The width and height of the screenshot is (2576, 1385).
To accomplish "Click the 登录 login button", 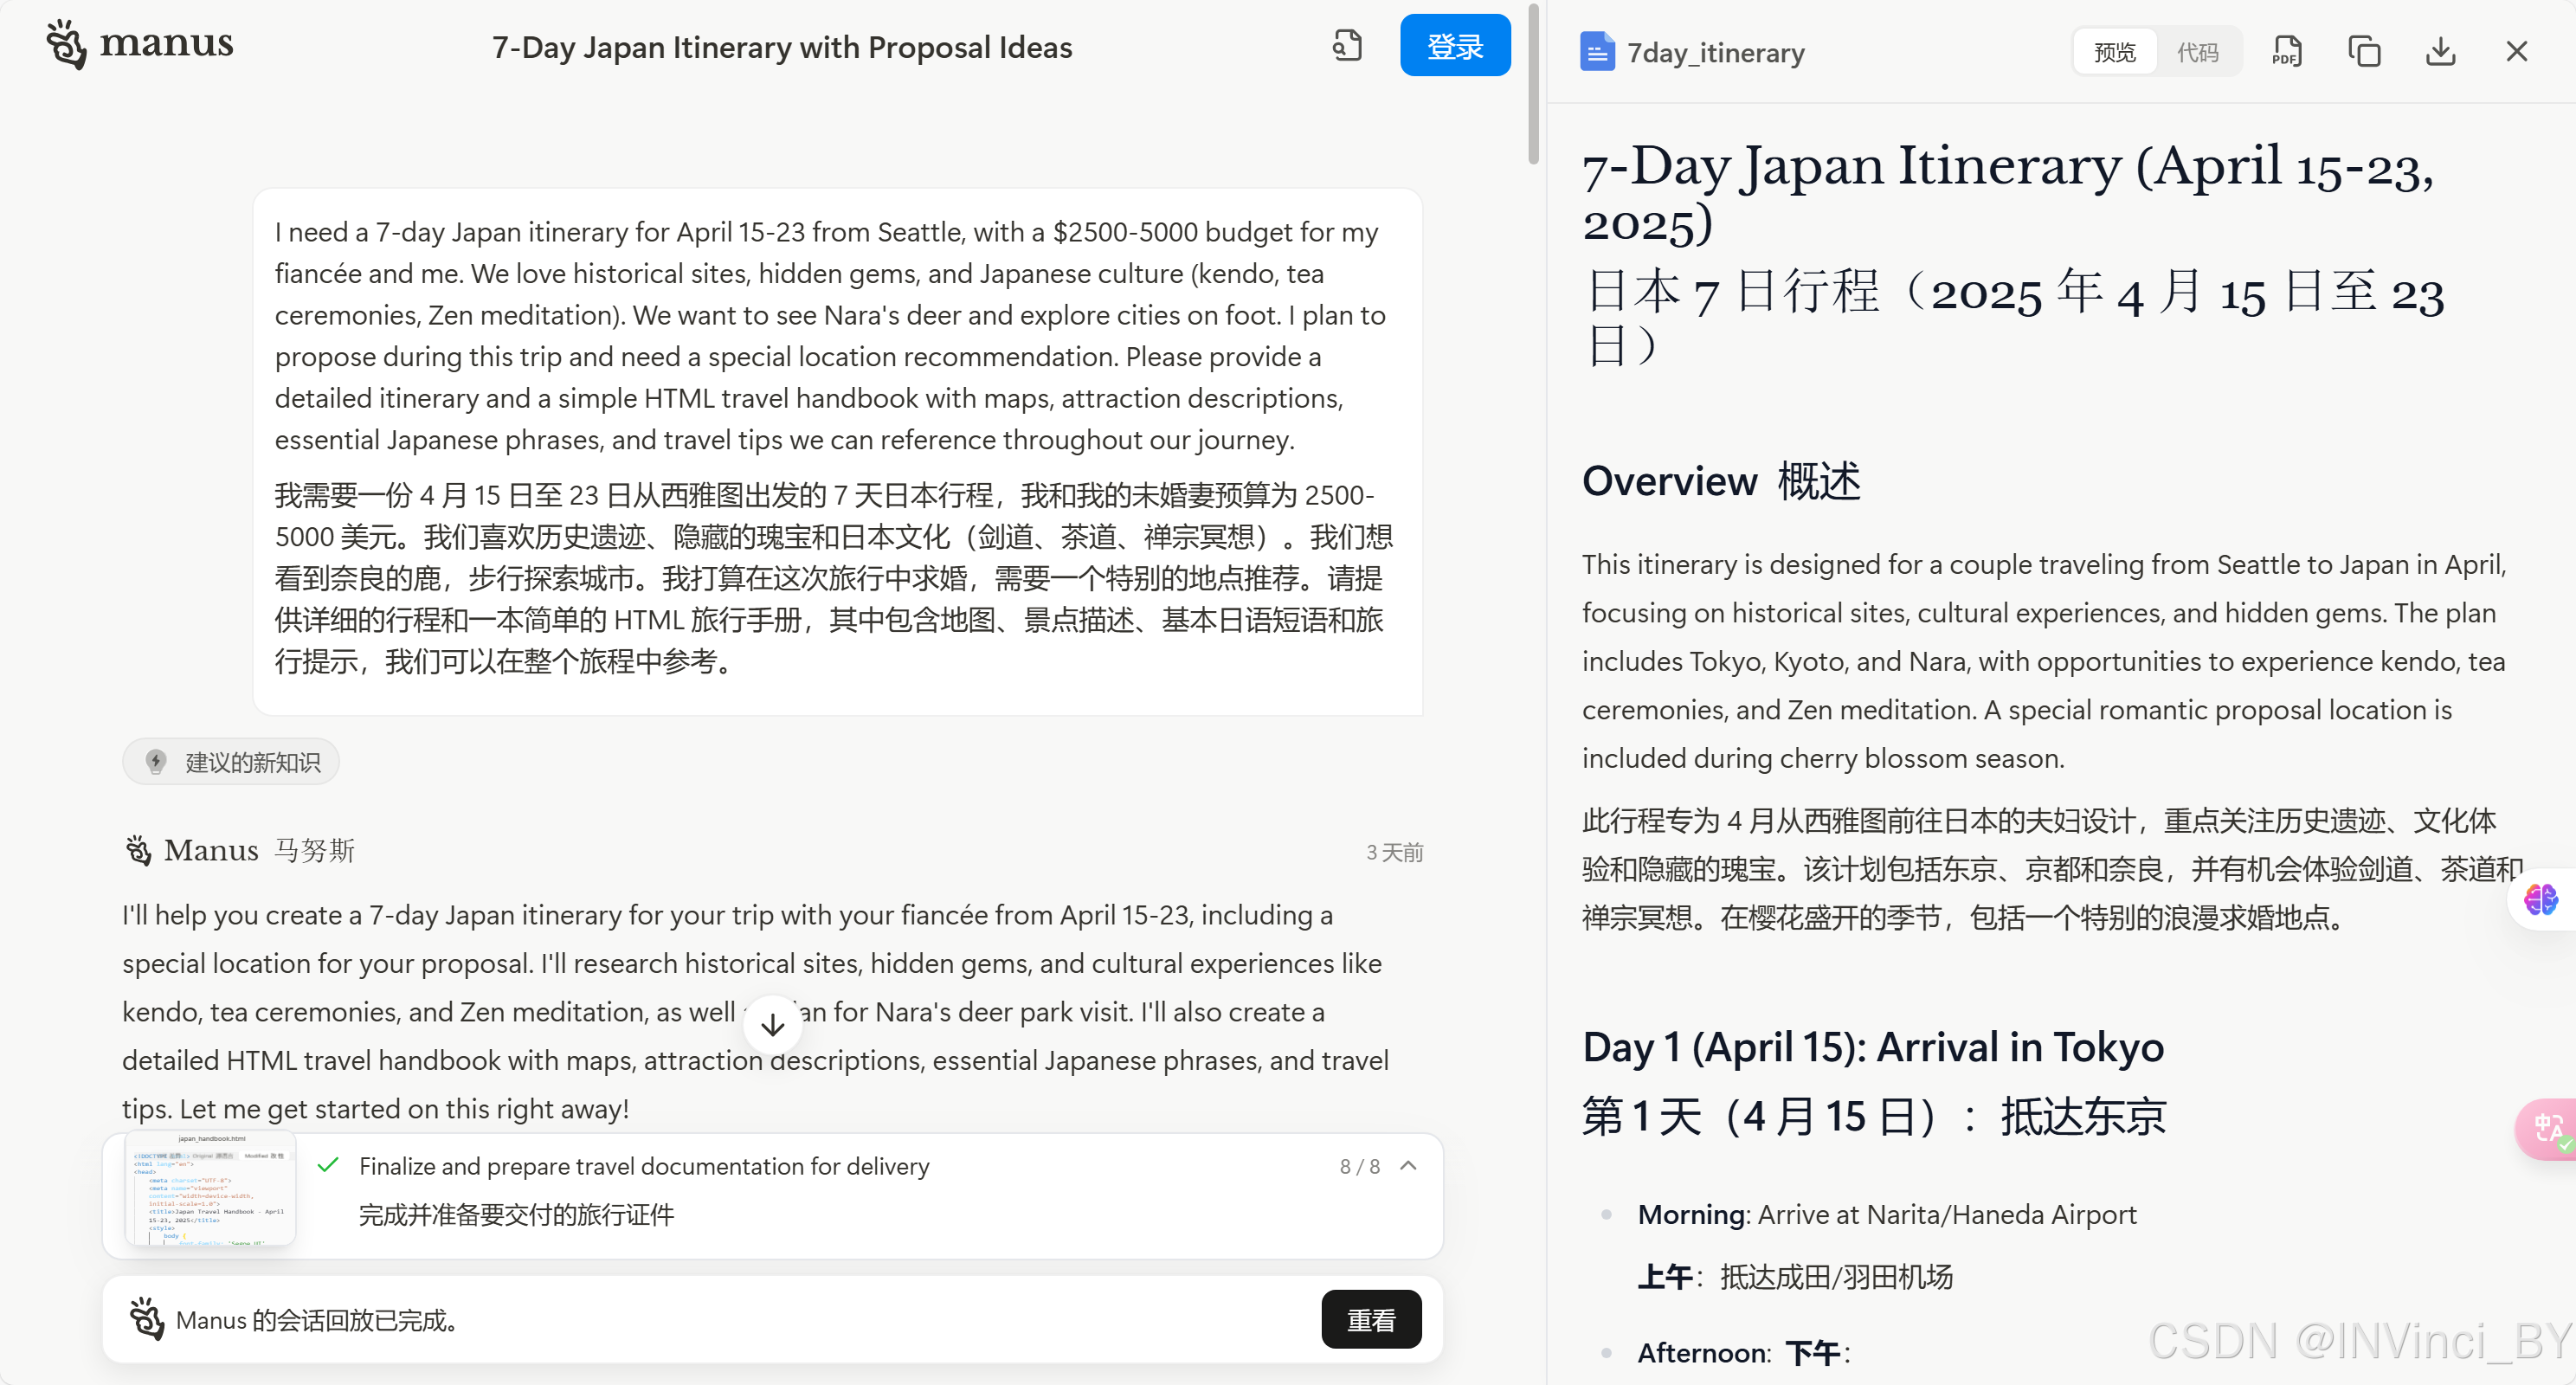I will tap(1454, 46).
